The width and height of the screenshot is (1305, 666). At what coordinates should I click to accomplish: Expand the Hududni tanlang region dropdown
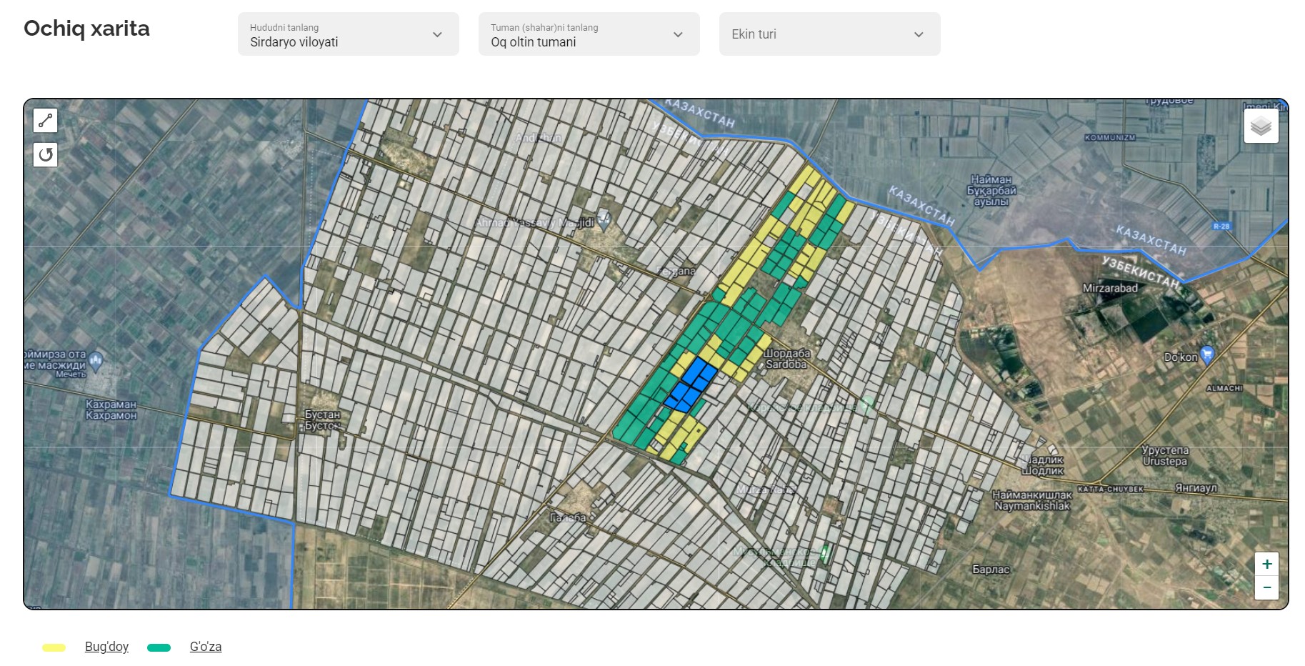(x=348, y=34)
